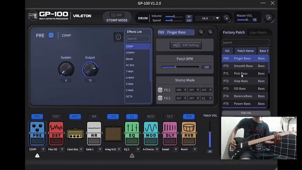302x170 pixels.
Task: Select the Classic Bass amp head icon
Action: click(x=75, y=134)
